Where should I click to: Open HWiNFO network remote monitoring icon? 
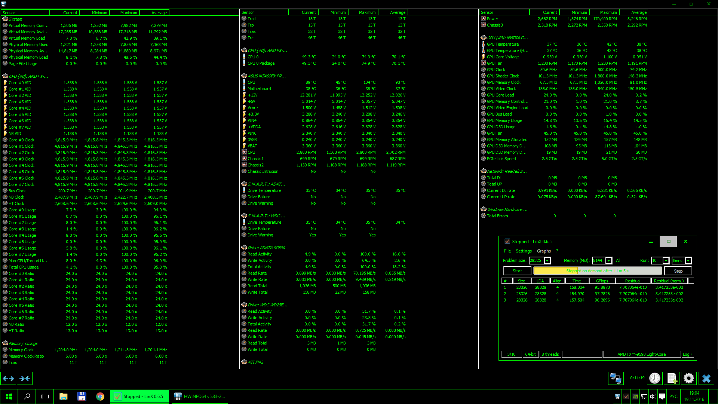point(616,379)
